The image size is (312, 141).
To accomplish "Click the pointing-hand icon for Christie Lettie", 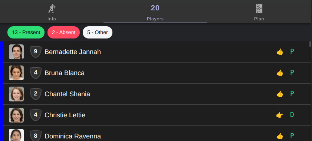I will (x=280, y=115).
